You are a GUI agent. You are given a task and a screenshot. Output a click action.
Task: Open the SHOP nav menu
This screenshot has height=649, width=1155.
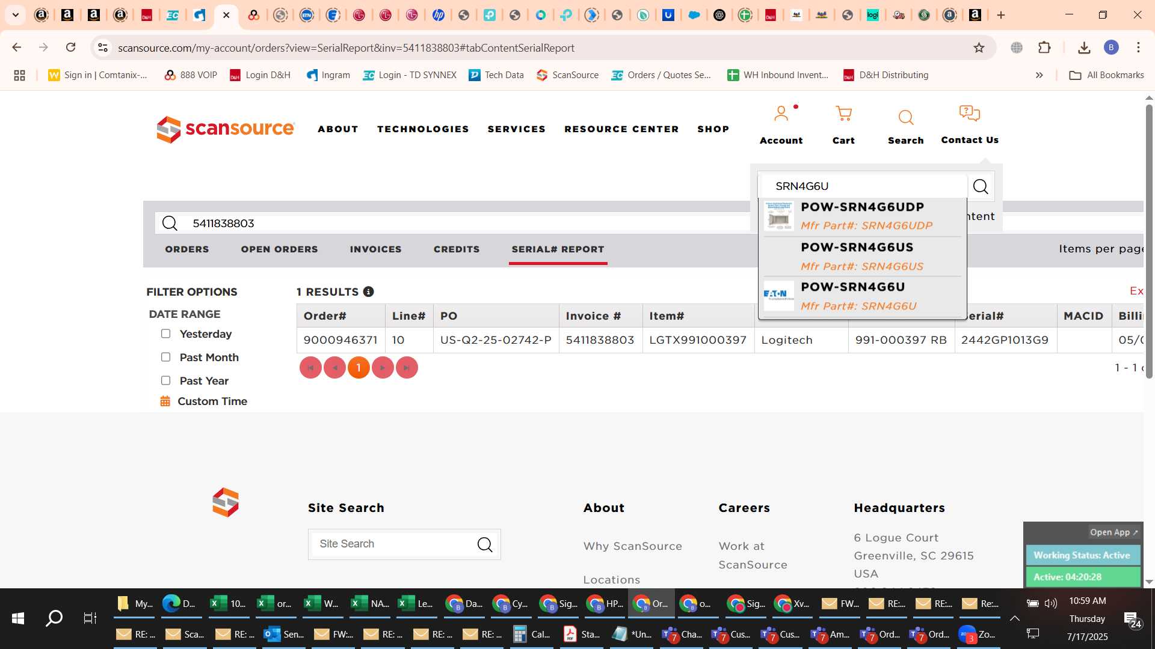[713, 129]
